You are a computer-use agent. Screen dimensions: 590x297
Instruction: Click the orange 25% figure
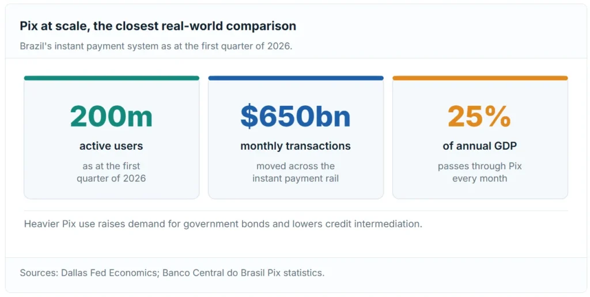(x=480, y=116)
